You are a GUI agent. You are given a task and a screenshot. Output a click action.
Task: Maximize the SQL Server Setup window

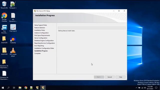(119, 11)
